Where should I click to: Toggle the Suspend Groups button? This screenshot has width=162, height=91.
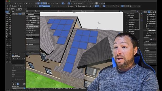pos(45,6)
